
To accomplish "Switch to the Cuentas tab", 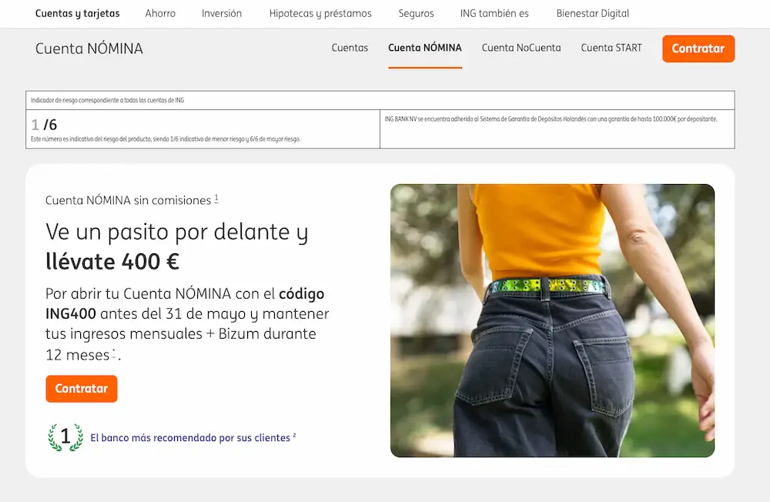I will pos(350,48).
